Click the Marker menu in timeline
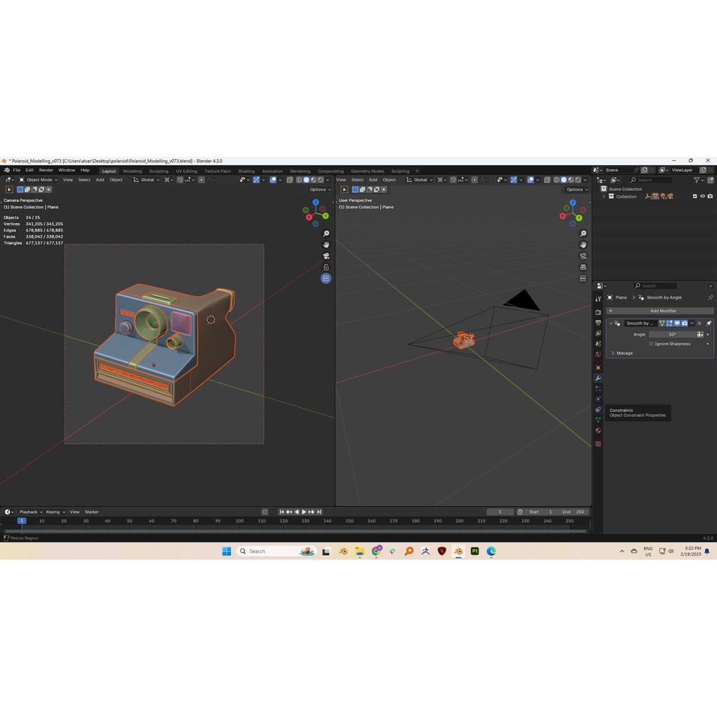The height and width of the screenshot is (717, 717). (92, 512)
